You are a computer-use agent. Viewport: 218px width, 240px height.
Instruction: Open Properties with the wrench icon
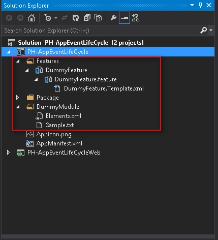point(113,18)
